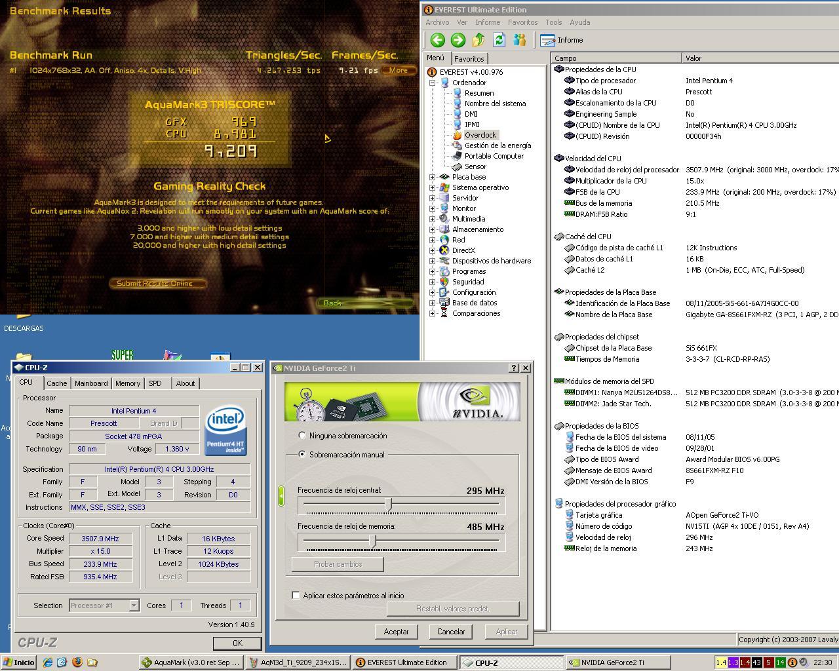Switch to the Cache tab in CPU-Z
Viewport: 839px width, 671px height.
56,383
